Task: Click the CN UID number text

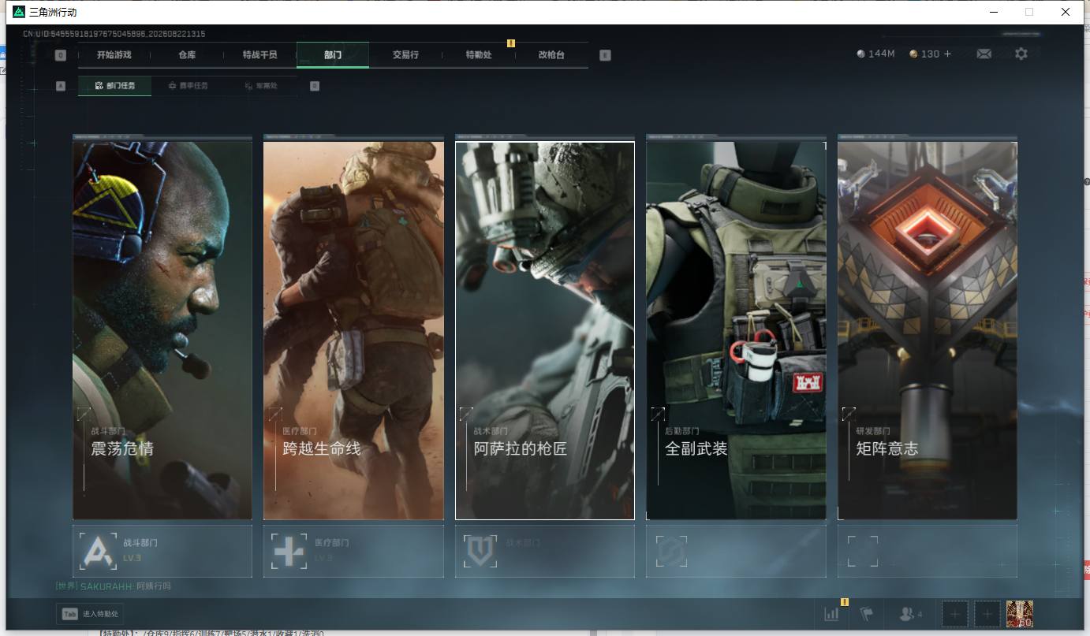Action: coord(114,34)
